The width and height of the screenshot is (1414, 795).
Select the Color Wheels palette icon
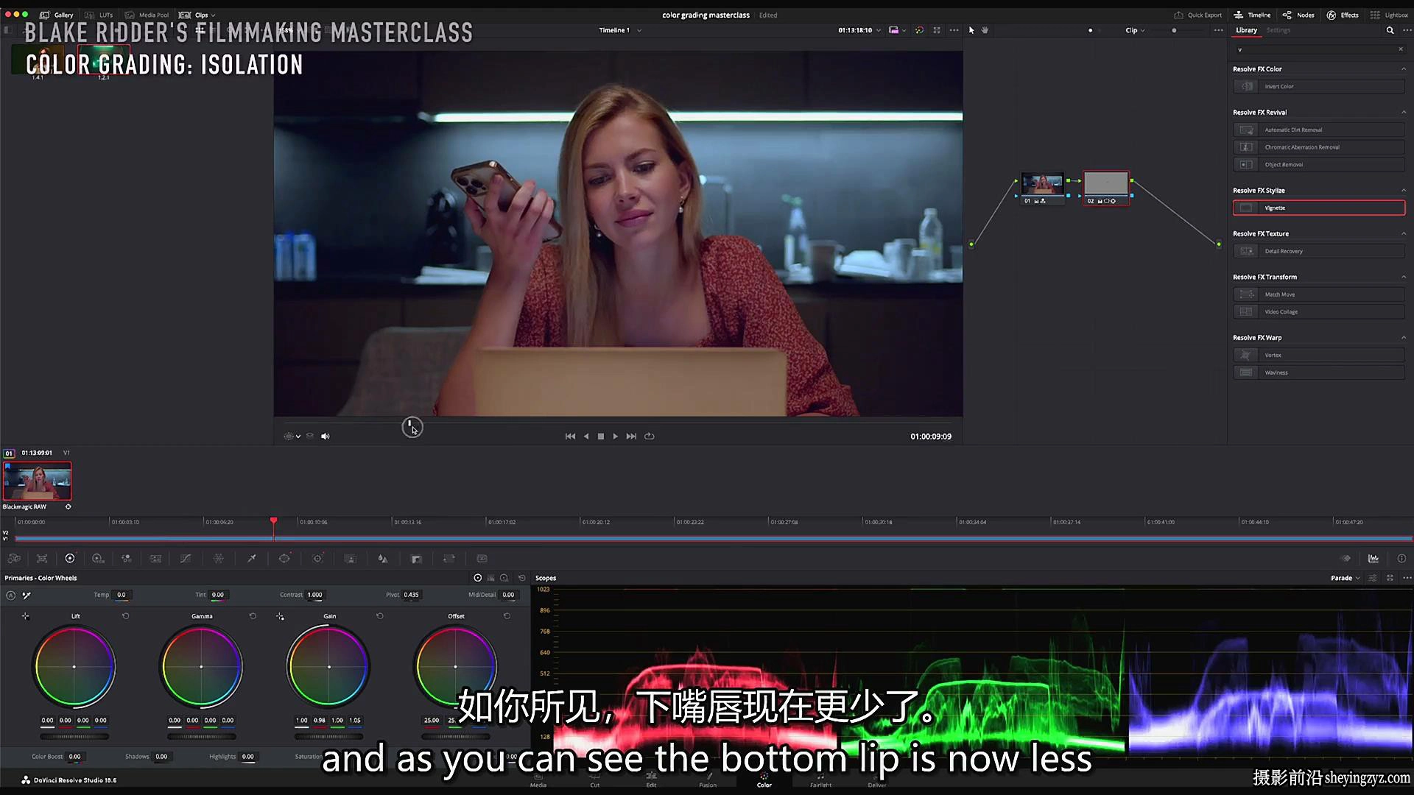(x=70, y=559)
